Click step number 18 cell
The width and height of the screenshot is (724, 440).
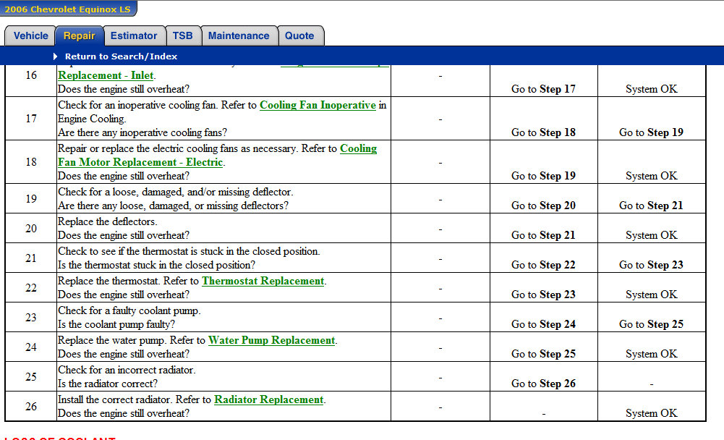click(x=31, y=162)
